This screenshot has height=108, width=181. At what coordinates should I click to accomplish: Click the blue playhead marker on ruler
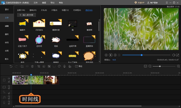31,75
